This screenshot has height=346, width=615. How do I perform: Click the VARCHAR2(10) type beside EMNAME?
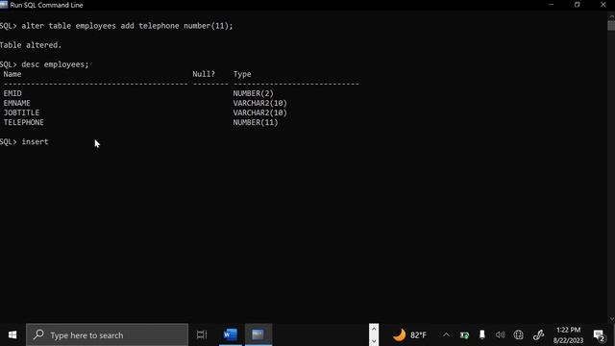260,103
